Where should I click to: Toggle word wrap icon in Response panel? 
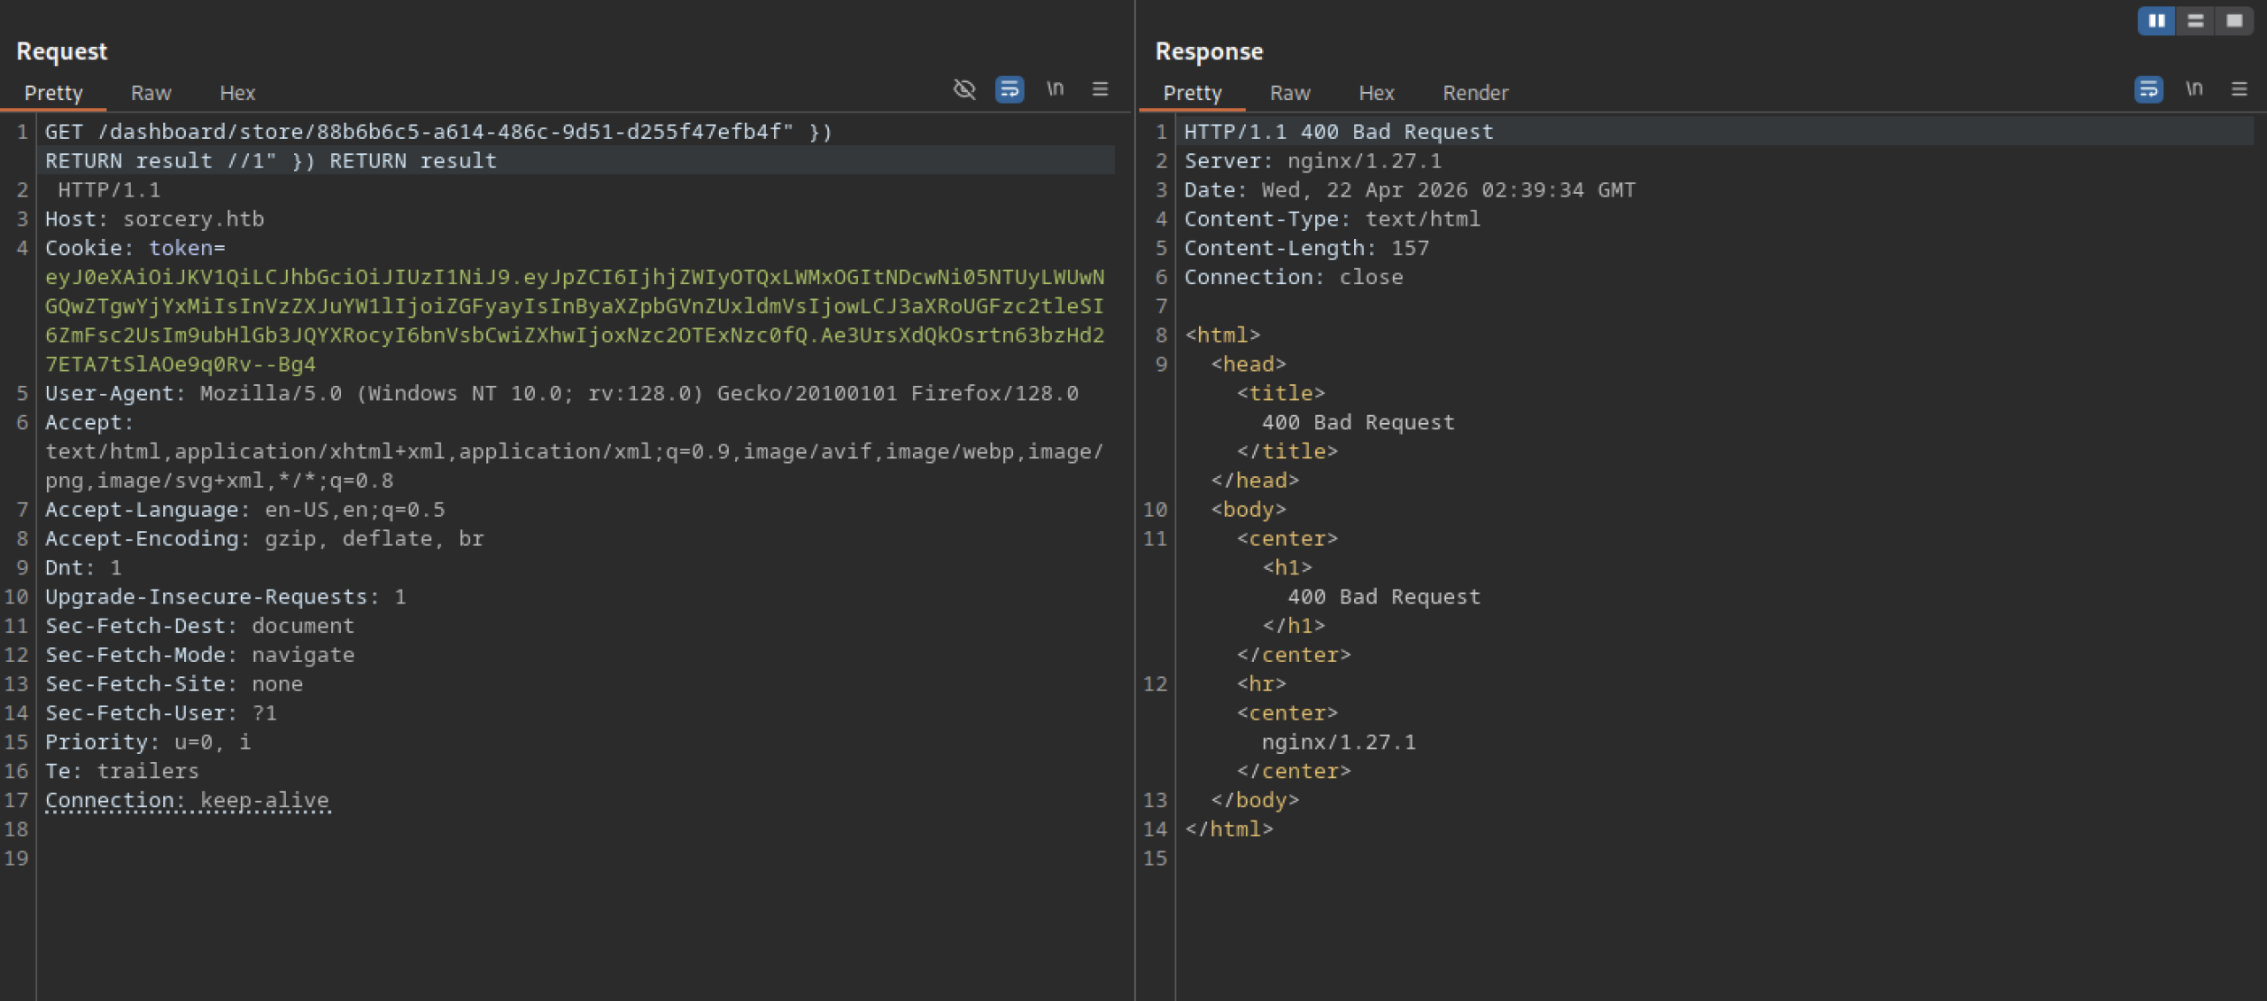pos(2148,89)
